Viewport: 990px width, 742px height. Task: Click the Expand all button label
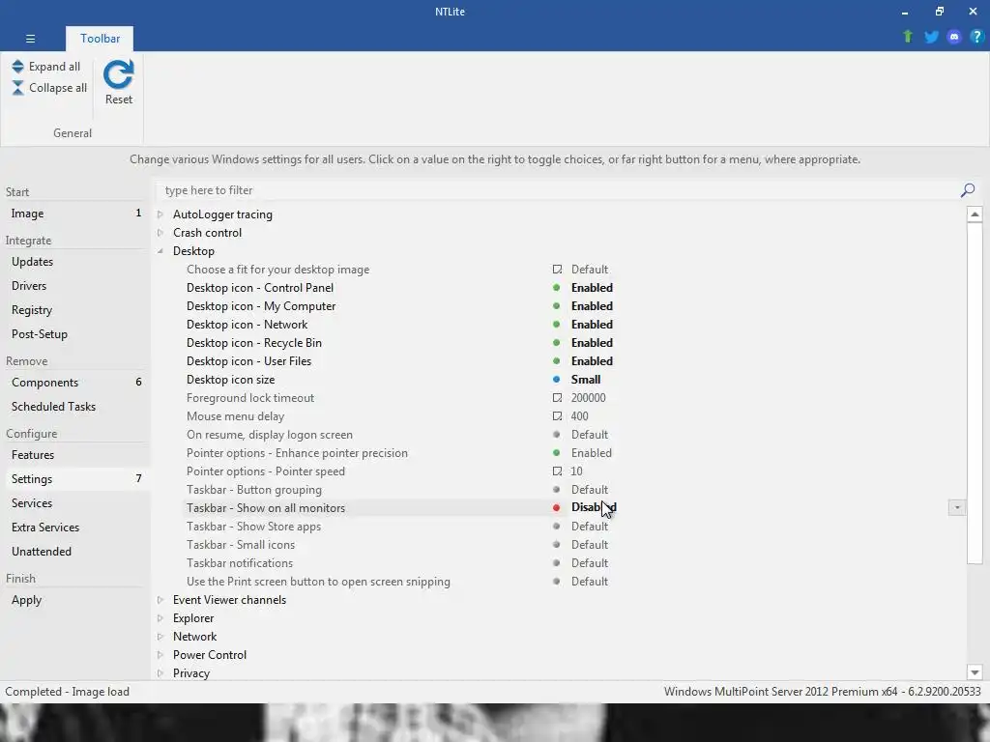[54, 67]
